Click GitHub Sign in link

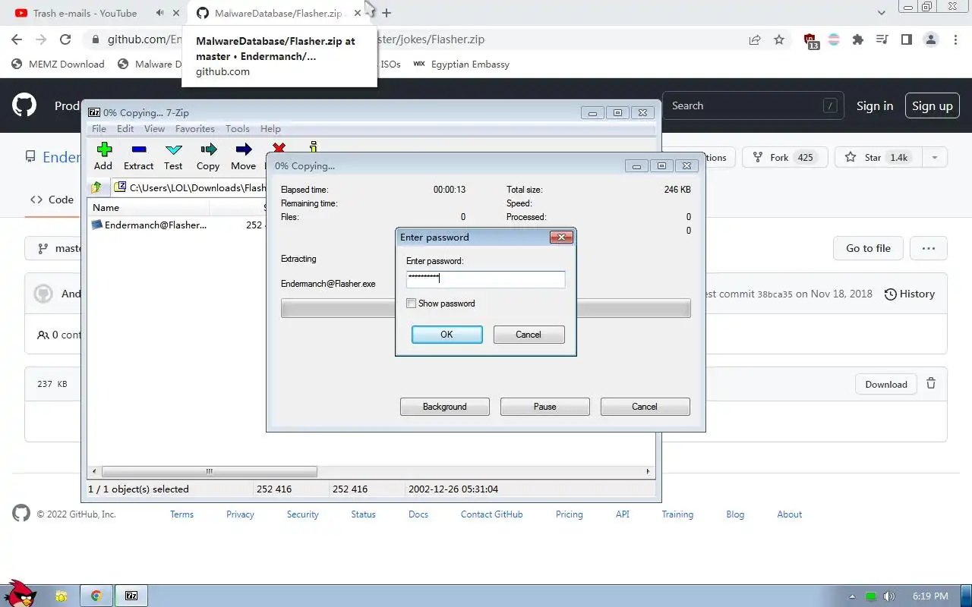click(x=875, y=106)
